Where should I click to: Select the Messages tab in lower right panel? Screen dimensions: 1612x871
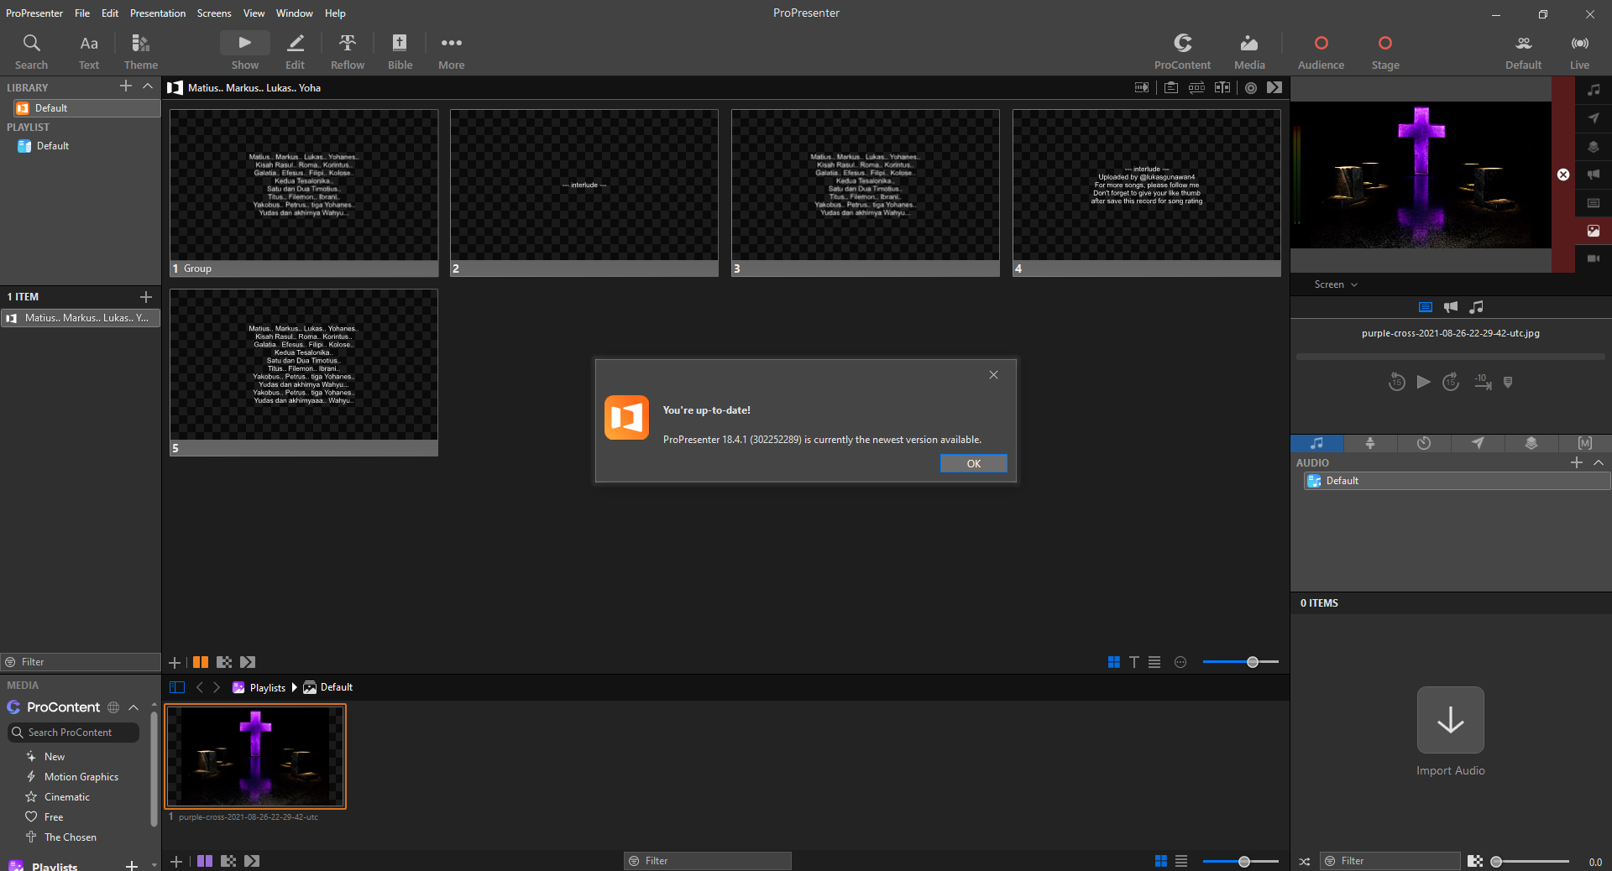coord(1478,443)
